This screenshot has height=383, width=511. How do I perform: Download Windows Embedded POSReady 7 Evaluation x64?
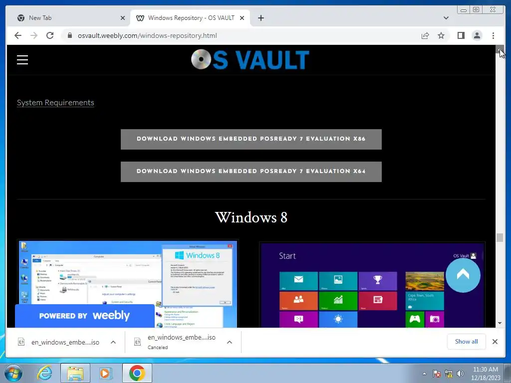coord(251,172)
